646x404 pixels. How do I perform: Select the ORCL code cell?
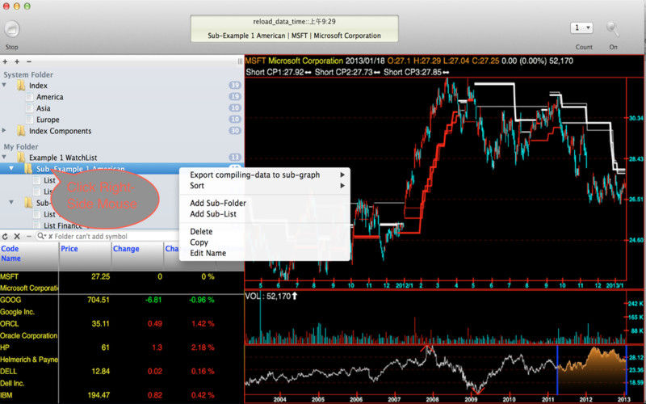[x=10, y=324]
